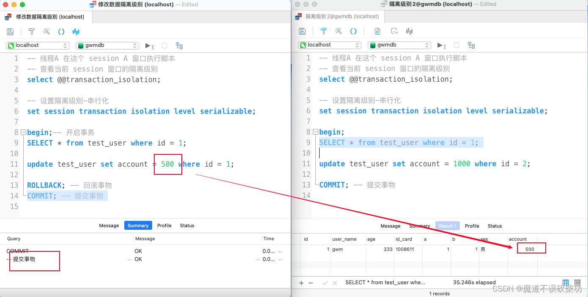Click the Explain icon in left window
588x297 pixels.
pos(179,46)
